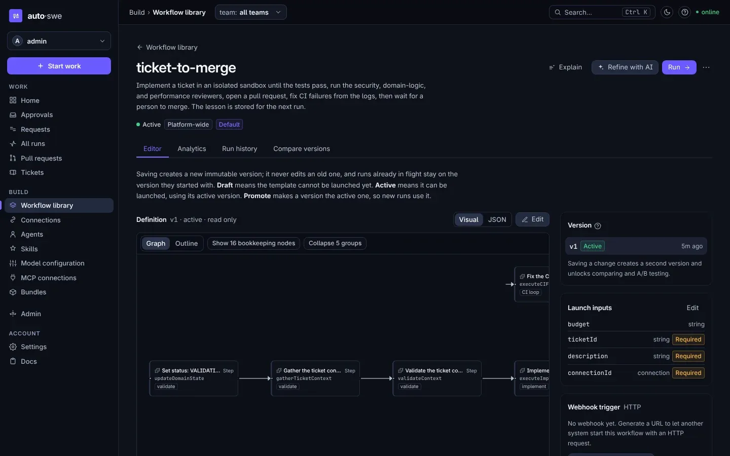
Task: Click the Explain button
Action: click(565, 67)
